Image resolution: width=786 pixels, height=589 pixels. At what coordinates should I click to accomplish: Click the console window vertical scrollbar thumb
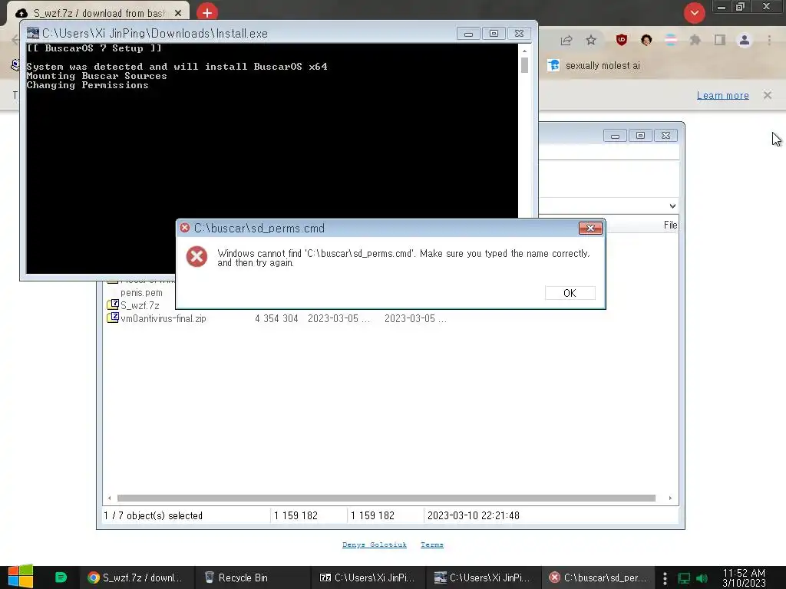[524, 66]
